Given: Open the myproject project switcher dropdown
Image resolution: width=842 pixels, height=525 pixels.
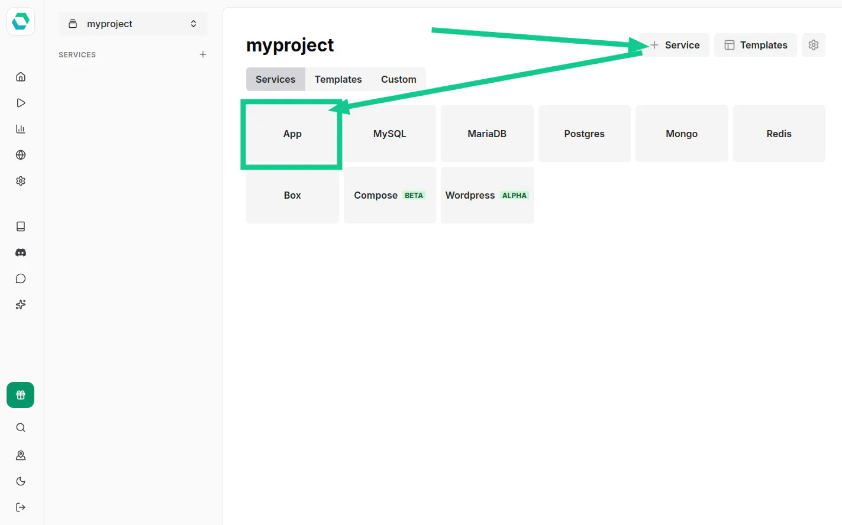Looking at the screenshot, I should click(x=133, y=24).
